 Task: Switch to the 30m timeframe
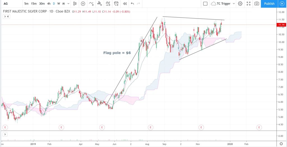(x=42, y=3)
